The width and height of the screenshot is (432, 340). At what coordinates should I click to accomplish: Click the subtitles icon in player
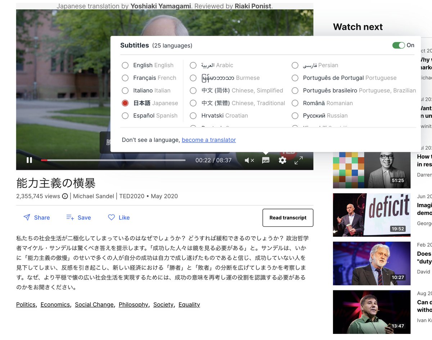(266, 160)
